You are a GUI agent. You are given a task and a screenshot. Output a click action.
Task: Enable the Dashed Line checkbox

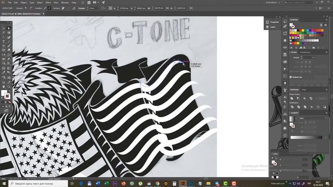coord(291,77)
